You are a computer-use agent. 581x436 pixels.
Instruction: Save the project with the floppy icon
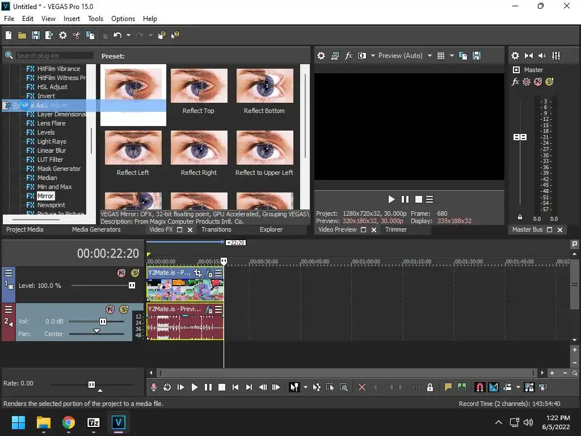pos(36,35)
